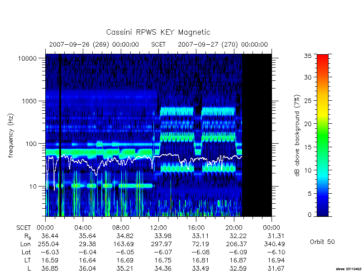Click the black data gap region
This screenshot has width=362, height=271.
257,135
